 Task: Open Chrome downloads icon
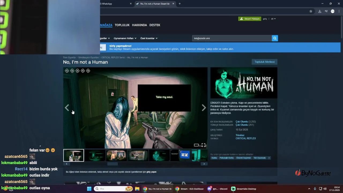pyautogui.click(x=320, y=11)
